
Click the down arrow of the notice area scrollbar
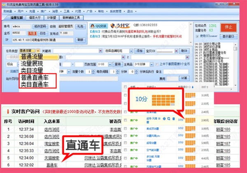(191, 42)
